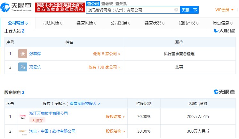Switch to the 司法风险 tab

tap(52, 23)
